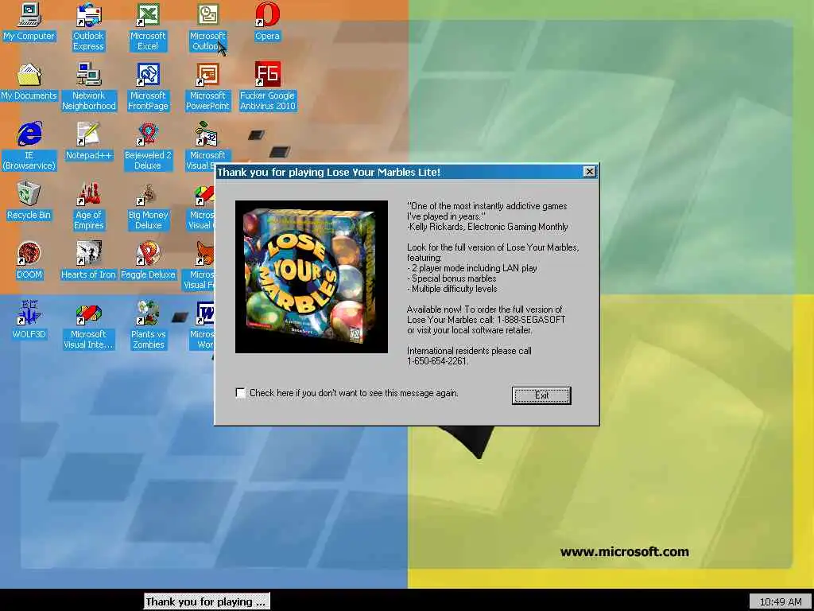Click 'Multiple difficulty levels' line
Screen dimensions: 814x611
tap(452, 289)
